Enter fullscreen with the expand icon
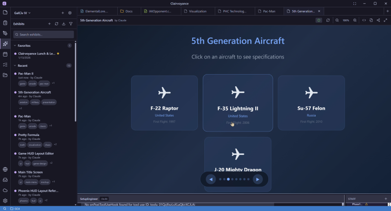The image size is (391, 211). click(x=386, y=20)
